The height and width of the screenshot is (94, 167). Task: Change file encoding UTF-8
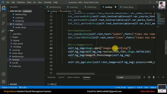coord(140,87)
